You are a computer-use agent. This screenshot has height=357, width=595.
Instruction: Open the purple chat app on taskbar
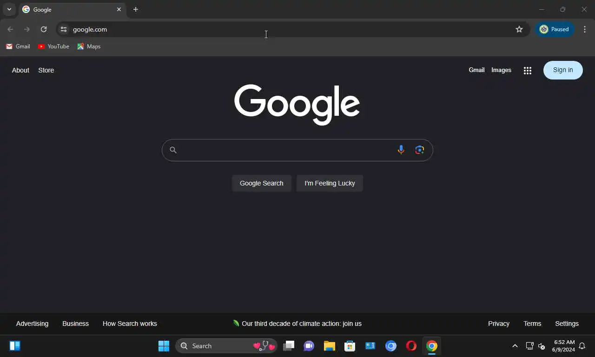[x=309, y=346]
